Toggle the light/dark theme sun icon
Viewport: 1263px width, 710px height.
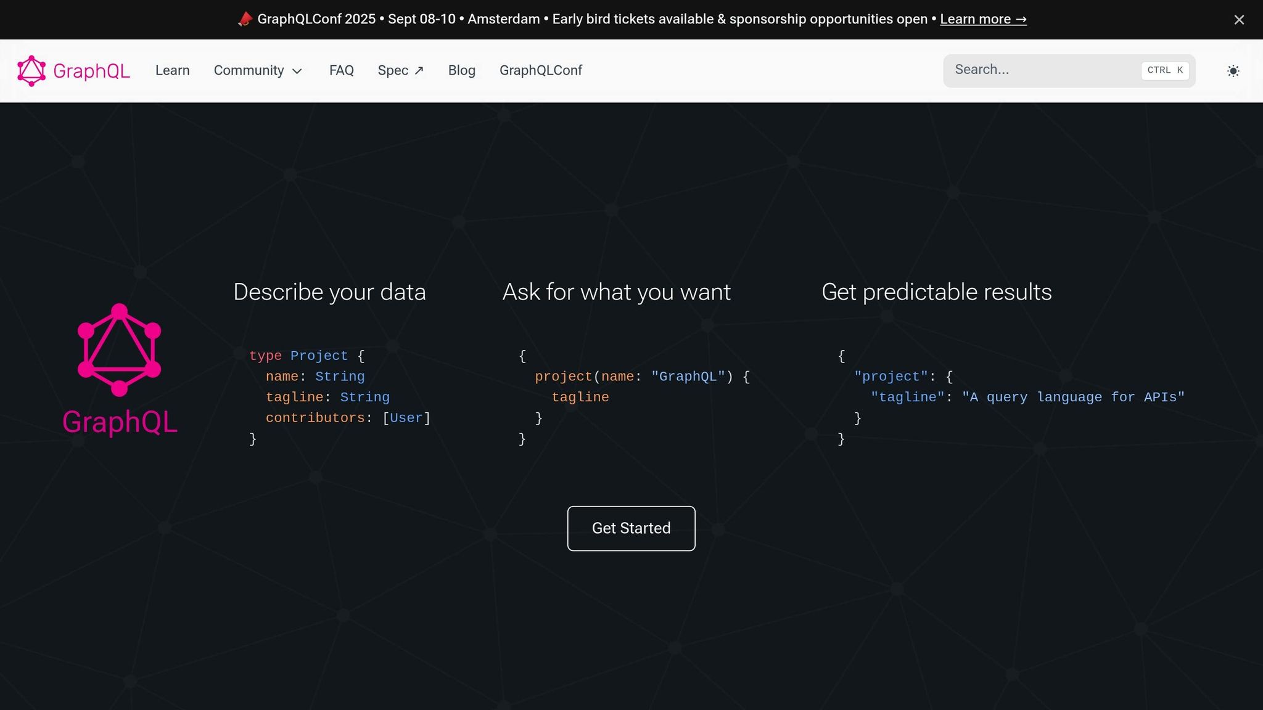(1233, 71)
